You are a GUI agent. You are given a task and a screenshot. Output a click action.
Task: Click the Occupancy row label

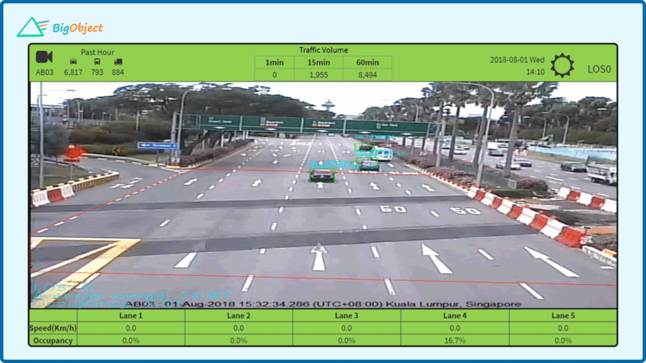point(52,340)
